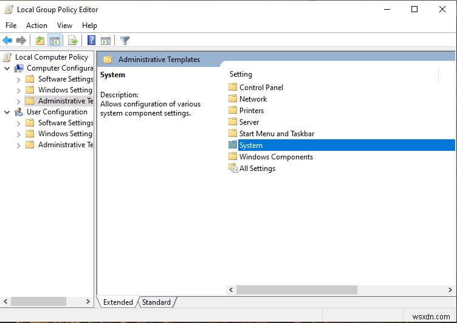Select the Control Panel folder
The image size is (457, 323).
[261, 88]
